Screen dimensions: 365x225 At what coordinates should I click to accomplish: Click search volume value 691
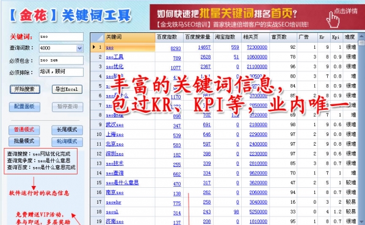click(207, 125)
